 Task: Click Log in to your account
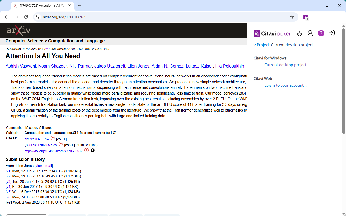coord(285,85)
